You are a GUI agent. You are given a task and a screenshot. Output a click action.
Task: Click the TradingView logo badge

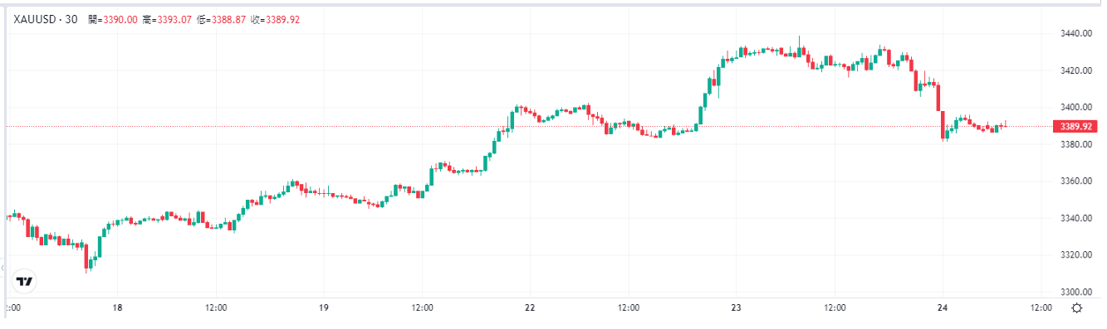[25, 282]
